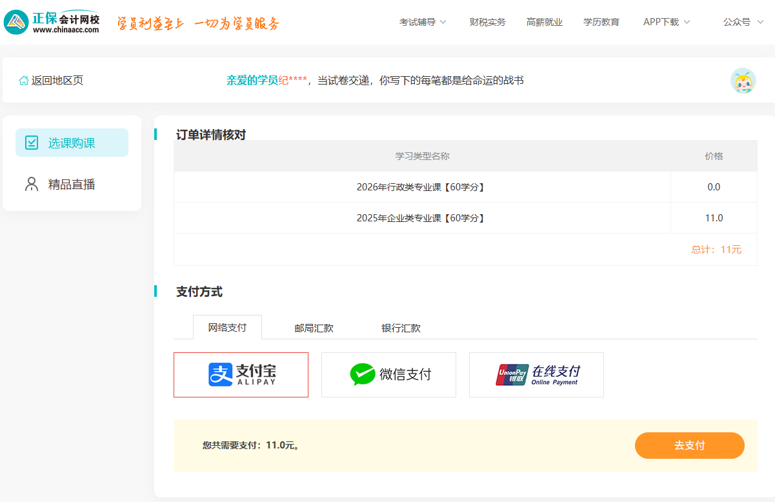This screenshot has width=775, height=502.
Task: Click the 正保会计网校 logo
Action: coord(52,22)
